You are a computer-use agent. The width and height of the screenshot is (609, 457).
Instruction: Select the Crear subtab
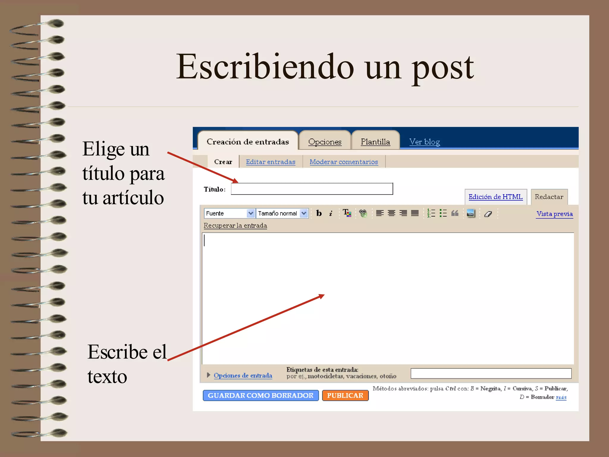tap(223, 162)
